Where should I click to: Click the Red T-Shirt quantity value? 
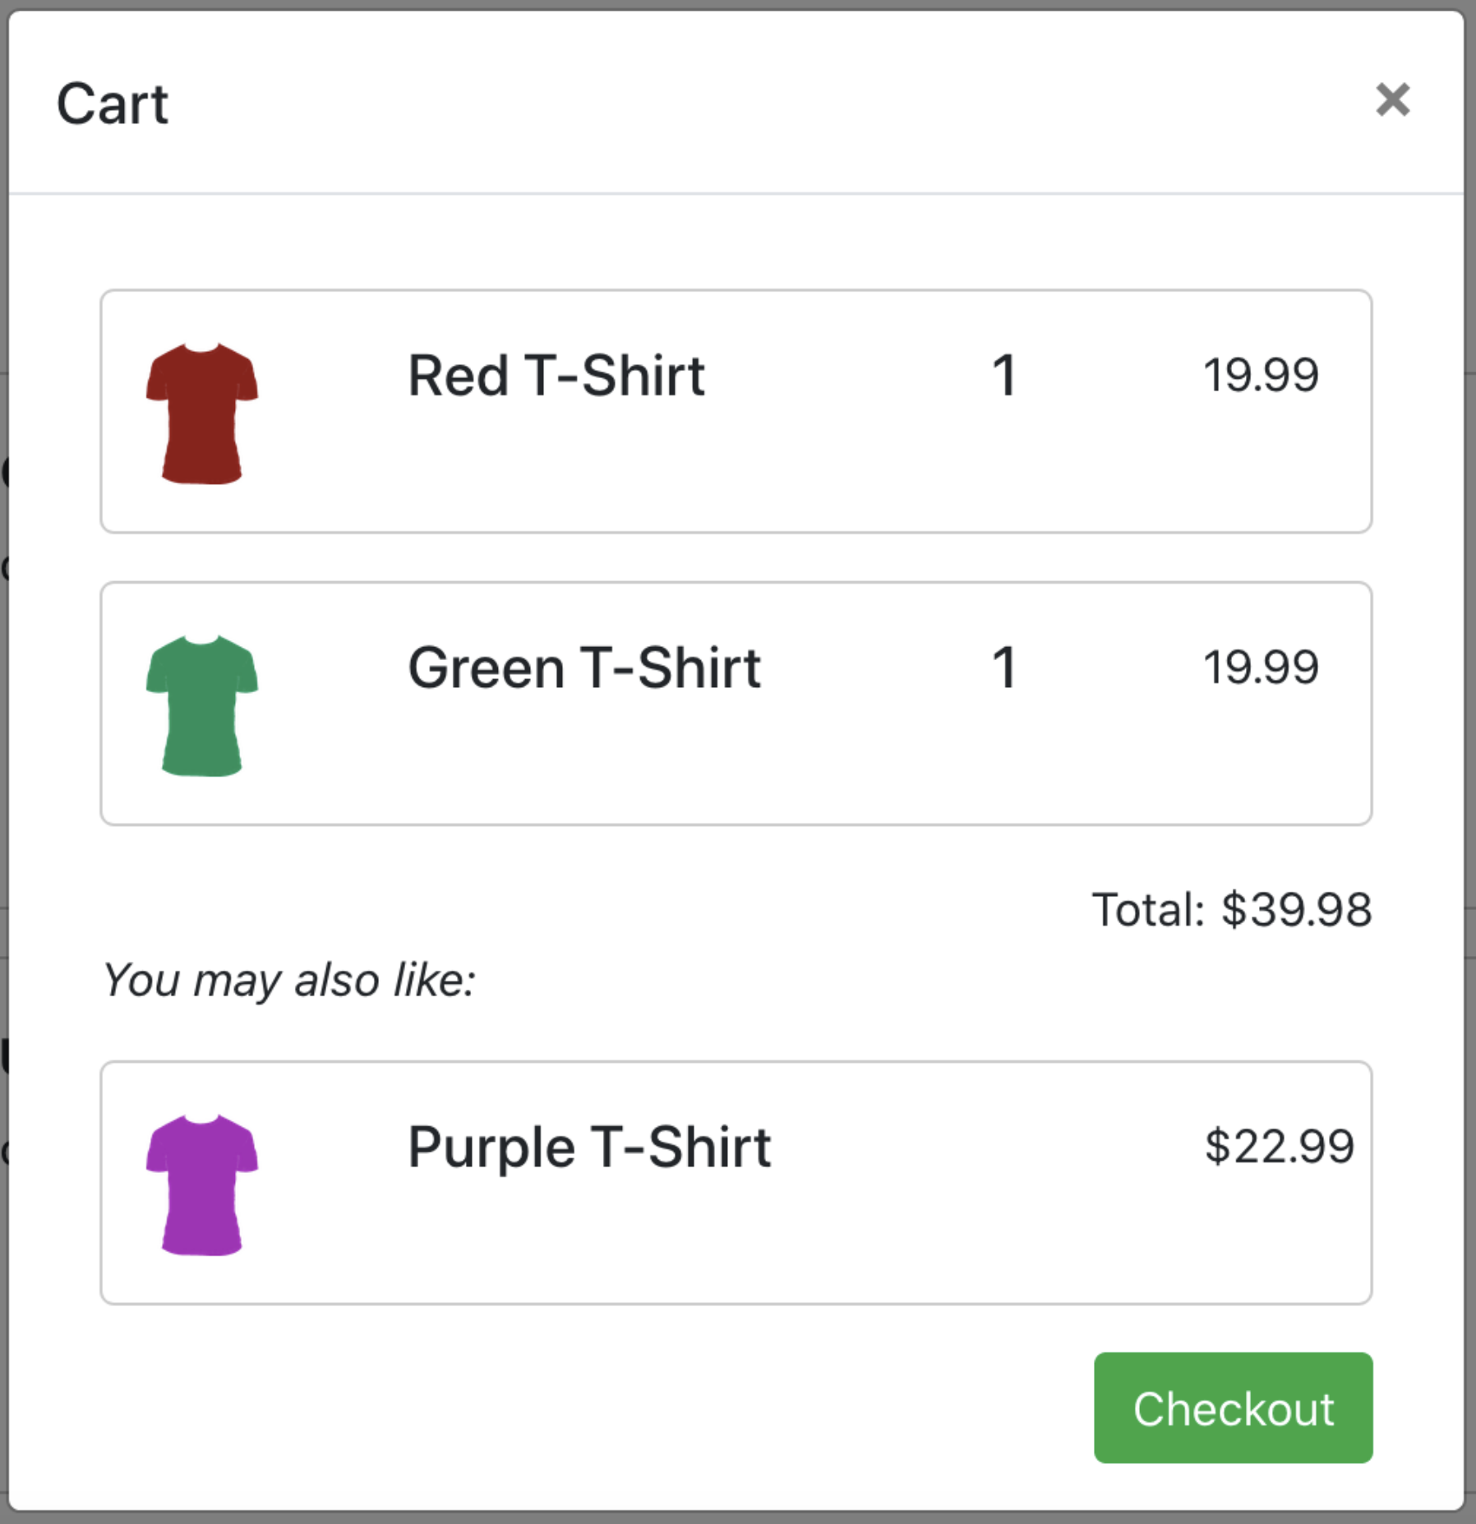[1003, 376]
